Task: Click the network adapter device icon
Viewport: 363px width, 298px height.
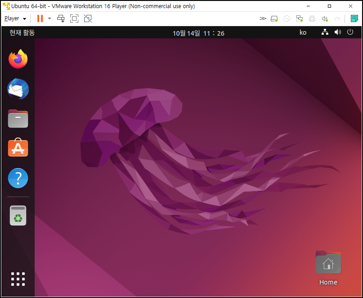Action: [299, 18]
